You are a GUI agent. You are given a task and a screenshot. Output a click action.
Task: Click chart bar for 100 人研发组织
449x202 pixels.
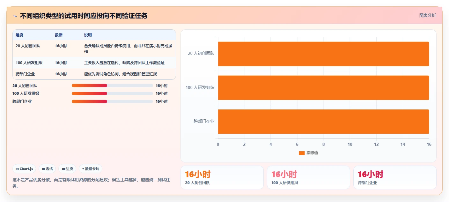(323, 87)
